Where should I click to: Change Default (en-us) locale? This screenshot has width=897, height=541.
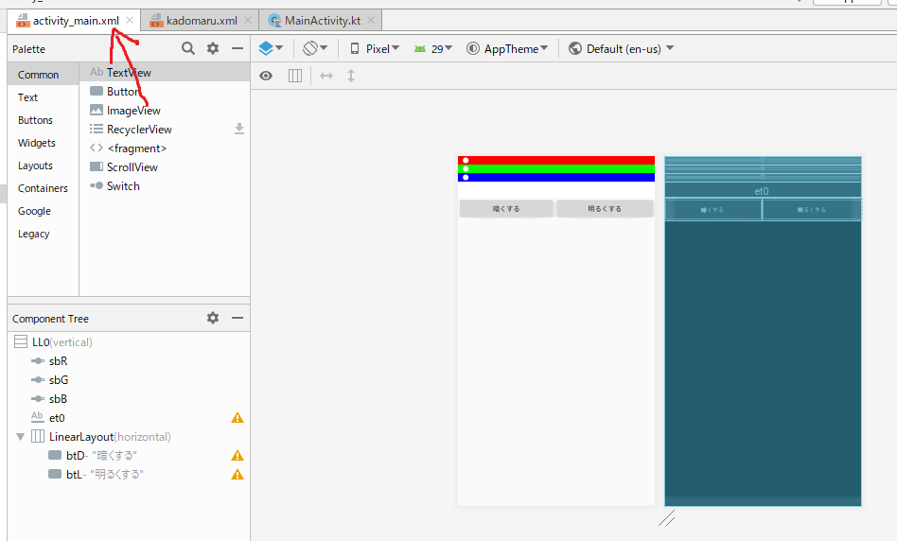coord(622,48)
